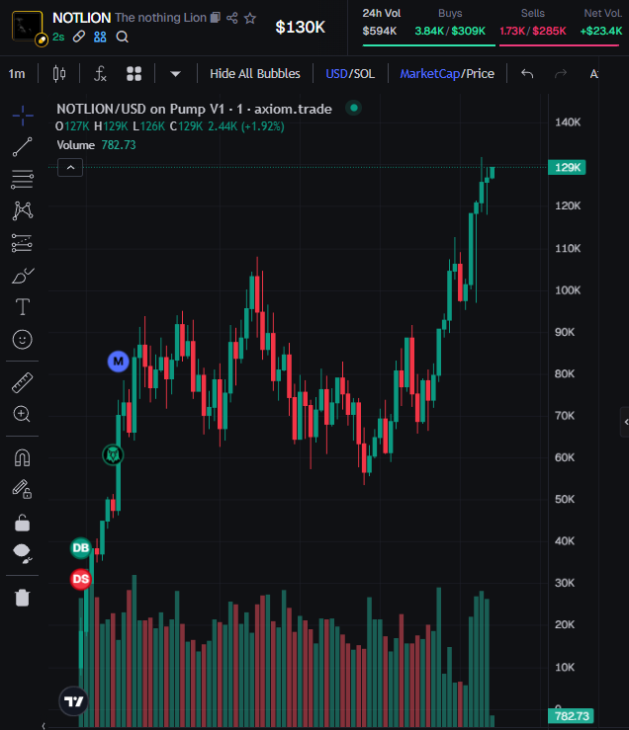
Task: Switch chart display to Price
Action: click(x=481, y=73)
